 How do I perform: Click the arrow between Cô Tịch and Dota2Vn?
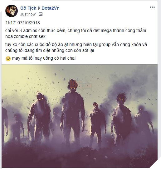pyautogui.click(x=39, y=8)
